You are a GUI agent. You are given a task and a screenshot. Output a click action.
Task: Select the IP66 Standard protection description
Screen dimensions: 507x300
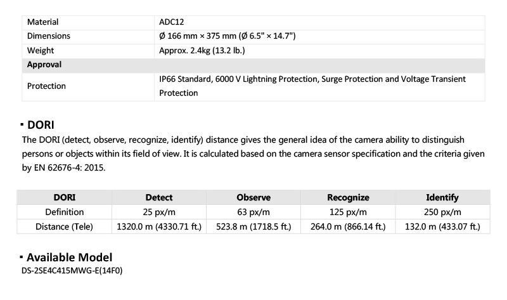(312, 86)
